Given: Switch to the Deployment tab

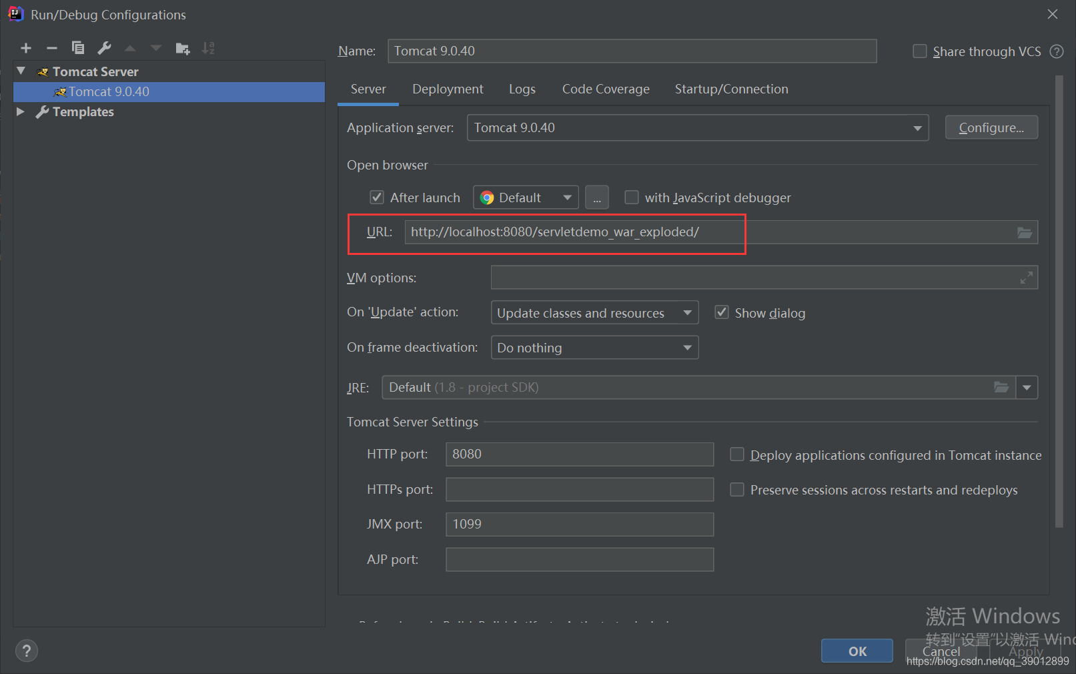Looking at the screenshot, I should click(448, 89).
